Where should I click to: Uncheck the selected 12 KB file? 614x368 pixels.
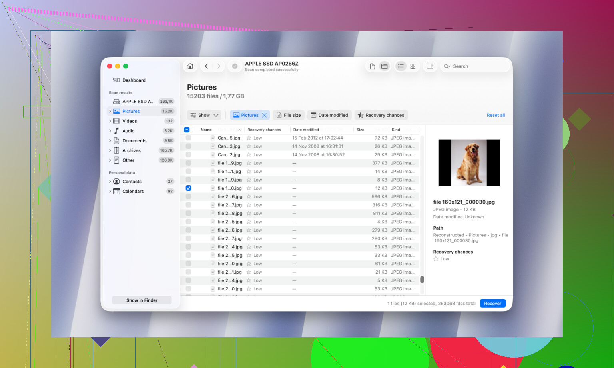[x=188, y=188]
